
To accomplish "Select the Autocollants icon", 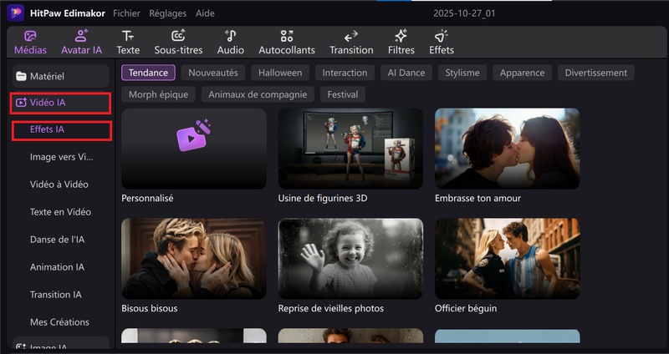I will coord(287,36).
